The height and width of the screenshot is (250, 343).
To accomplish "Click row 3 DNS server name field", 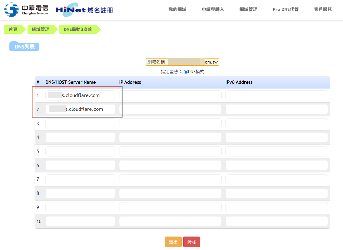I will click(x=80, y=123).
